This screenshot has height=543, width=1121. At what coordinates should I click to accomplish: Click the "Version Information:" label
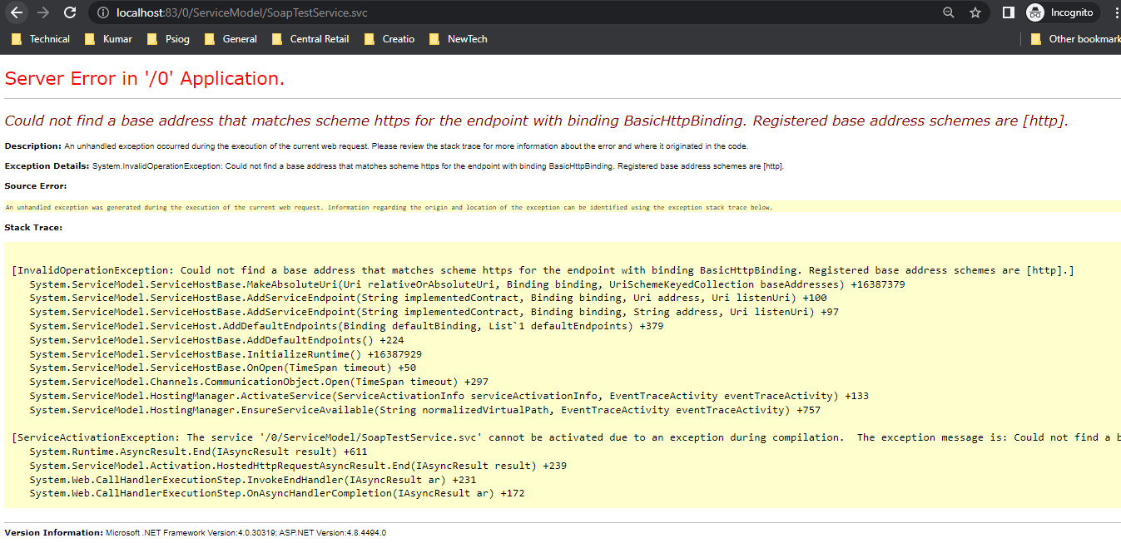pos(53,532)
